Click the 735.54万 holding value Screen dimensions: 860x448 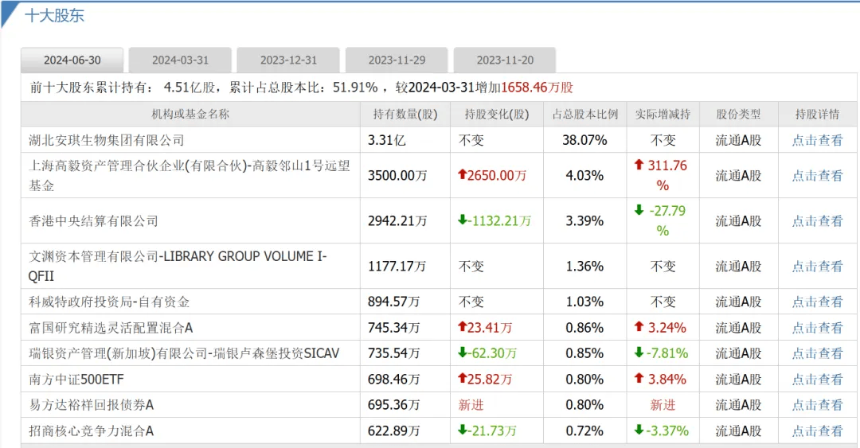[x=394, y=353]
